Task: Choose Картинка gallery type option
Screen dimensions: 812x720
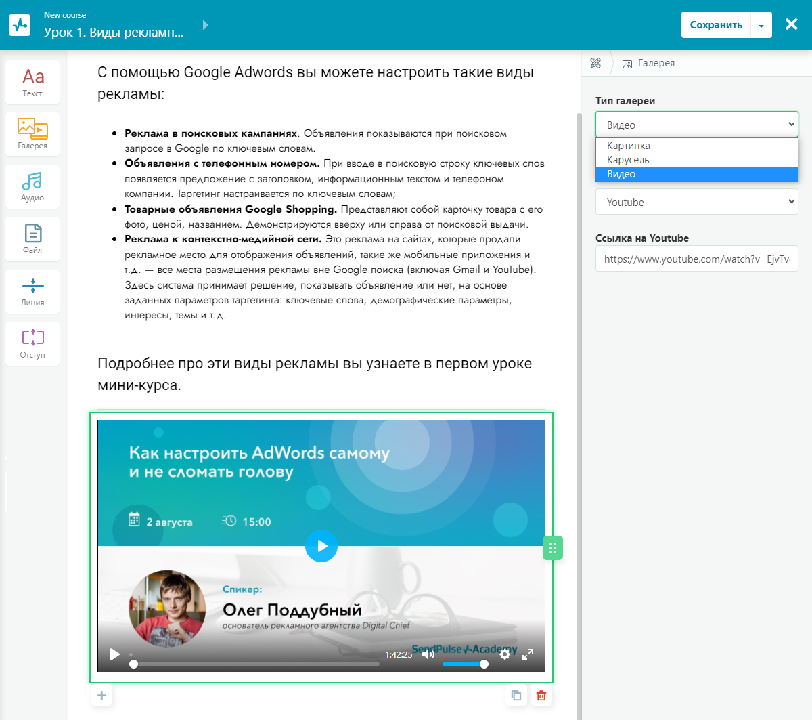Action: (x=697, y=146)
